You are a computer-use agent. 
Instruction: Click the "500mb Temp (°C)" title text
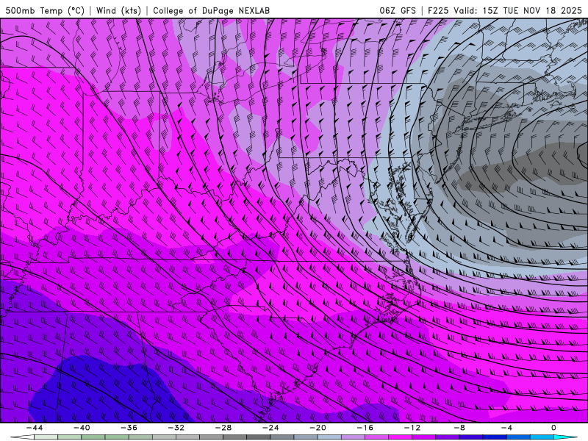(x=45, y=10)
